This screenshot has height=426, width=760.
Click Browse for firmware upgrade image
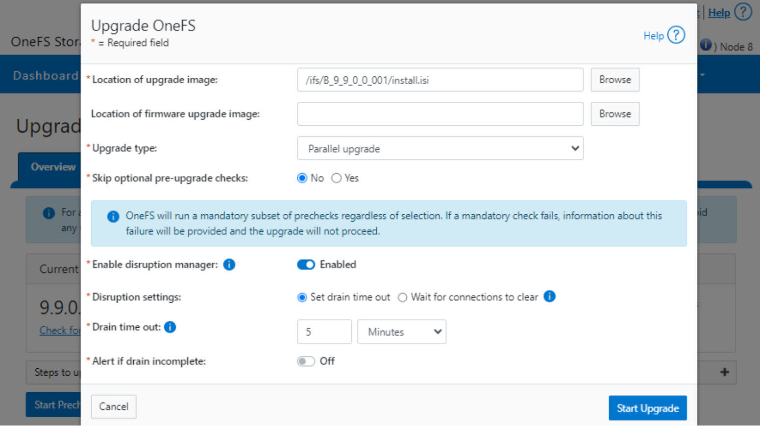615,114
